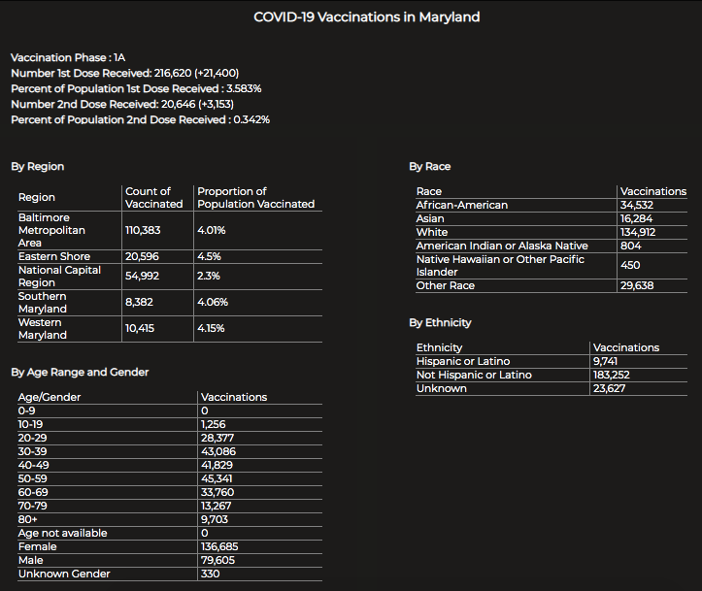Select the American Indian or Alaska Native row
Viewport: 702px width, 591px height.
502,246
